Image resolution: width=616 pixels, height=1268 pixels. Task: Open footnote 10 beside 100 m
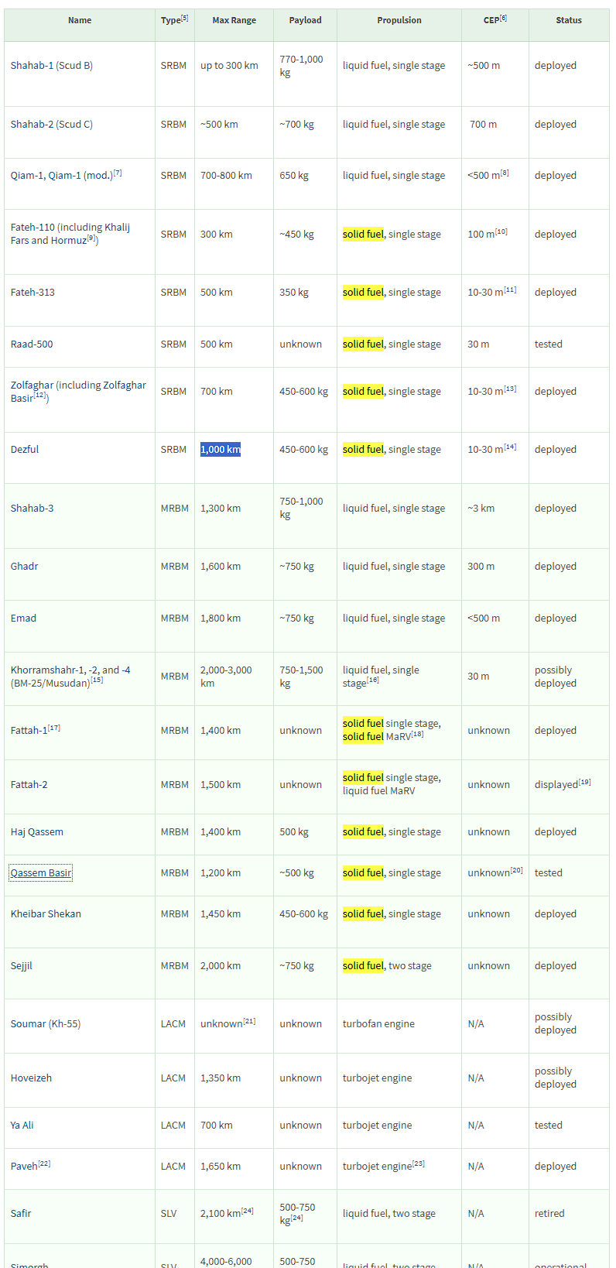click(x=501, y=231)
